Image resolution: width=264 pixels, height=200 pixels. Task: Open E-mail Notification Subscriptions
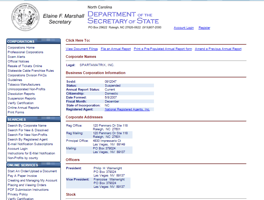[x=30, y=144]
